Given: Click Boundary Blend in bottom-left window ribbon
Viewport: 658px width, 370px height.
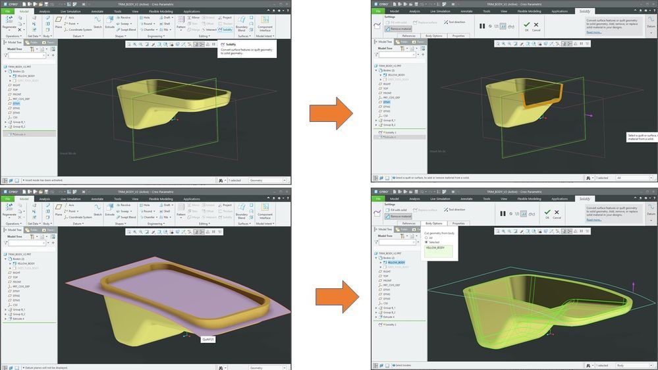Looking at the screenshot, I should click(242, 211).
